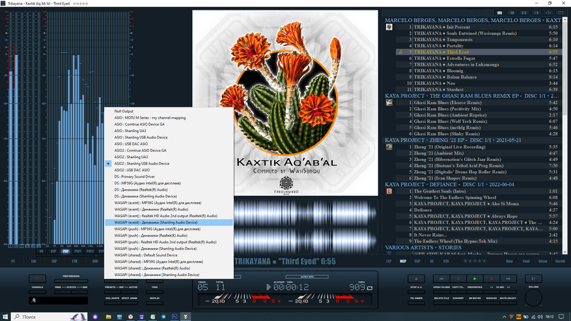Click Kaya Project Defiance album thumbnail
Image resolution: width=571 pixels, height=321 pixels.
[x=389, y=191]
